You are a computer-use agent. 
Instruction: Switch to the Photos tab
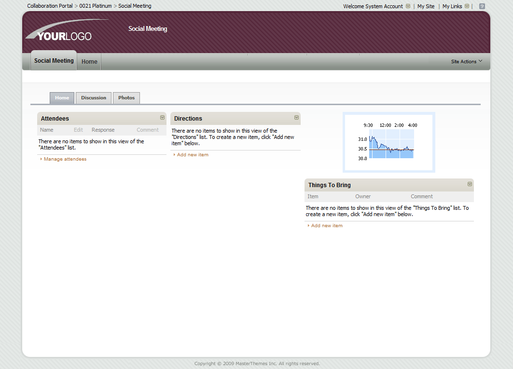[126, 98]
